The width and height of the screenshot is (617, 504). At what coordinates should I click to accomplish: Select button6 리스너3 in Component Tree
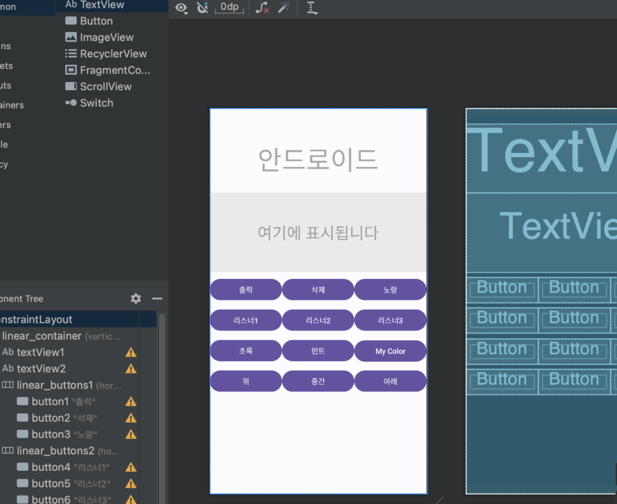[69, 499]
